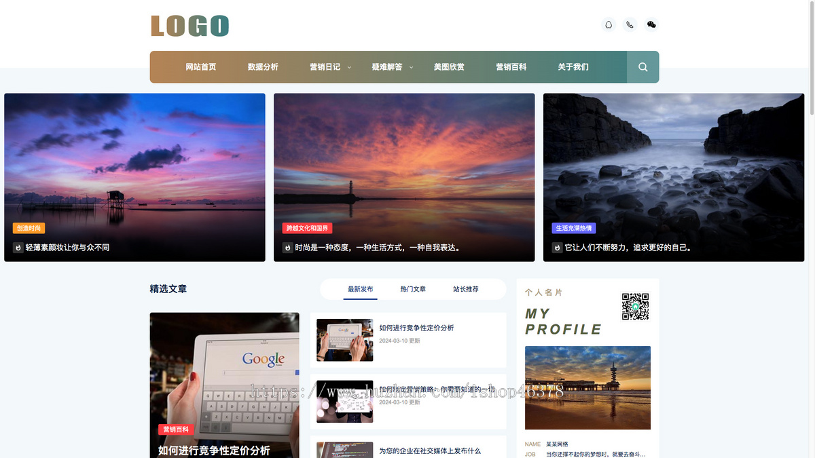
Task: Expand the 营销日记 dropdown arrow
Action: (349, 67)
